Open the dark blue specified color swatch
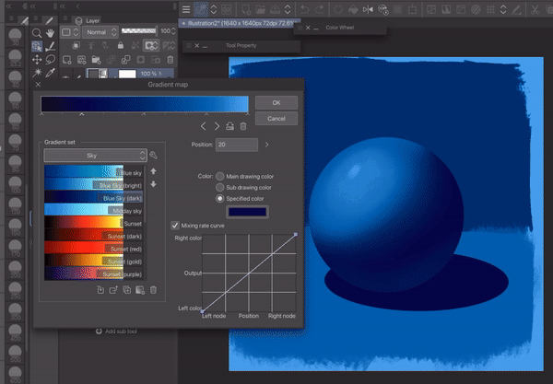 [248, 212]
